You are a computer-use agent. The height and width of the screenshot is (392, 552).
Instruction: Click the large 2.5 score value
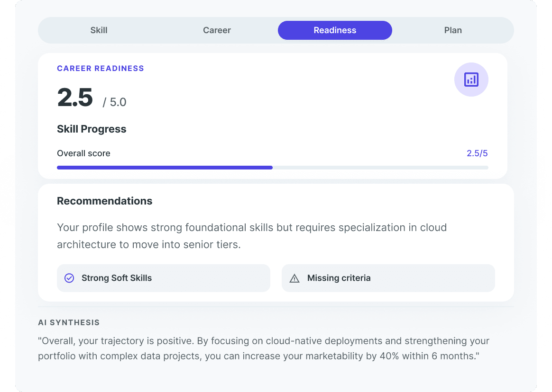coord(75,98)
